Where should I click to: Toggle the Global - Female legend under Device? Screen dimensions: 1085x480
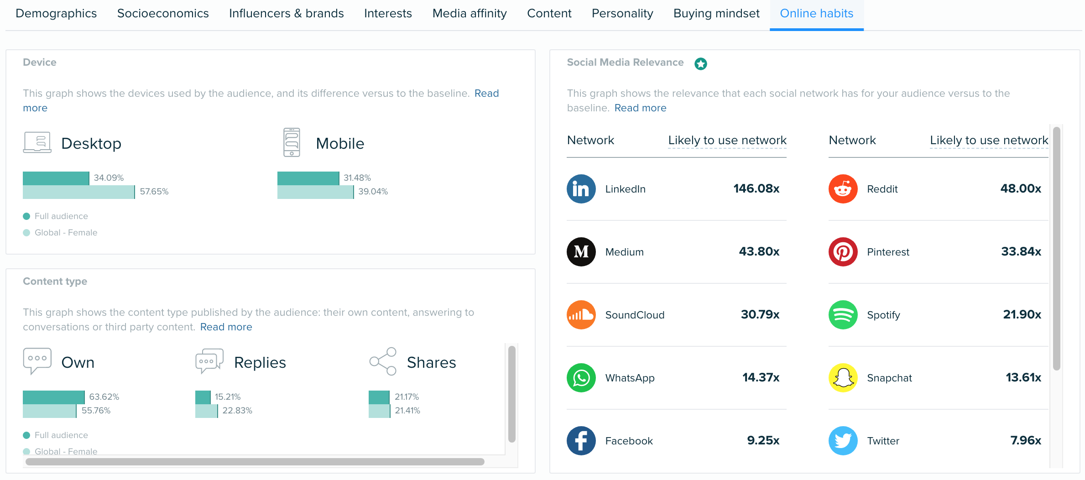coord(27,232)
